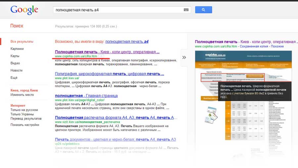Open Сохраненная копия link in preview
The image size is (298, 168).
(x=254, y=47)
